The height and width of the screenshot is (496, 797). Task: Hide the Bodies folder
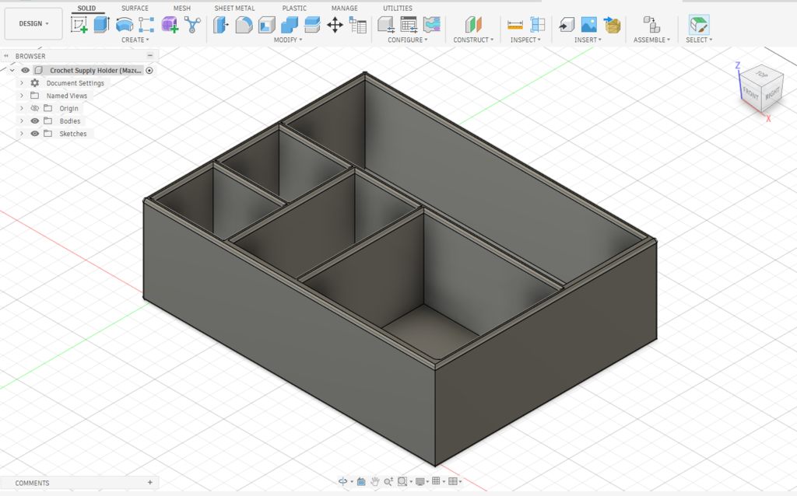pos(34,121)
